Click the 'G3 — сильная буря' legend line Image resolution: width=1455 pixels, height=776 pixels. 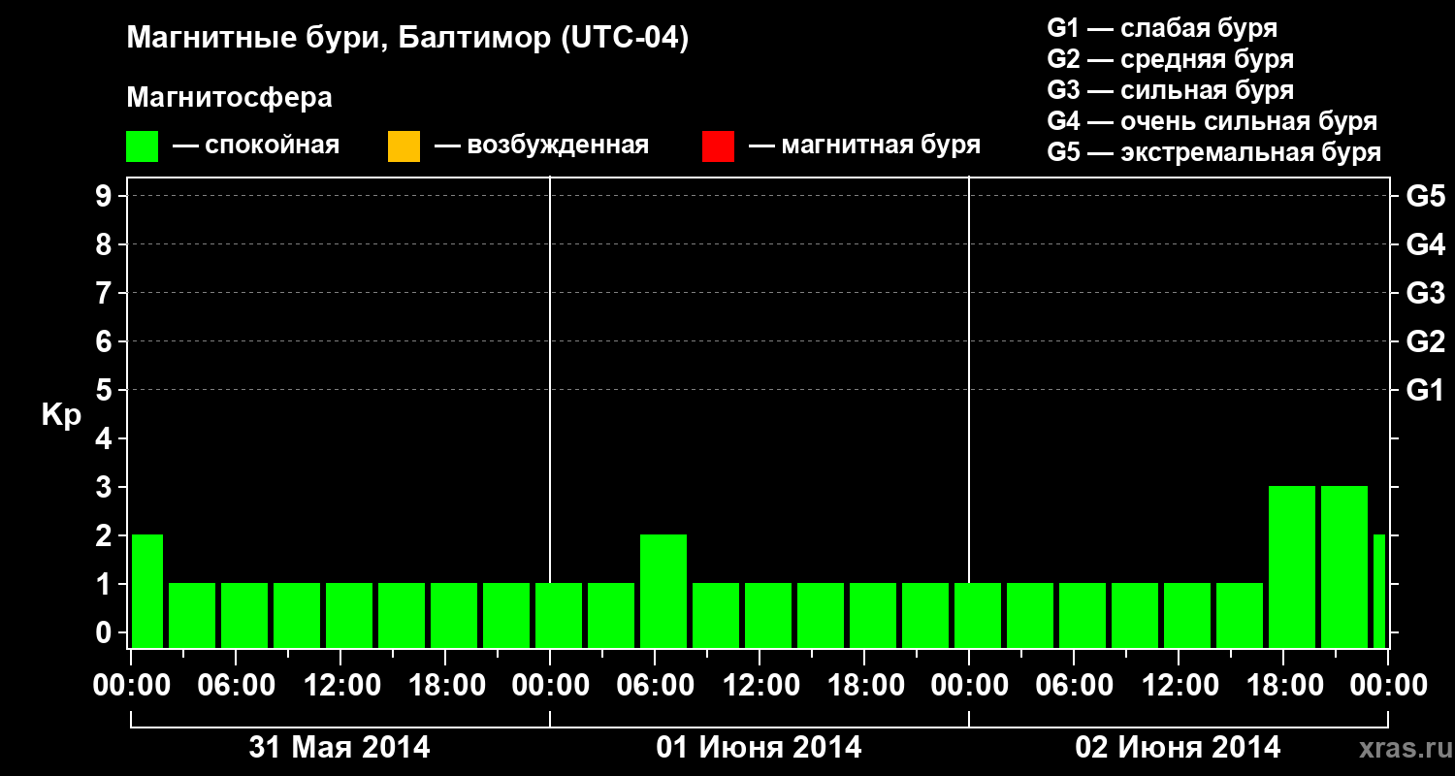coord(1170,90)
